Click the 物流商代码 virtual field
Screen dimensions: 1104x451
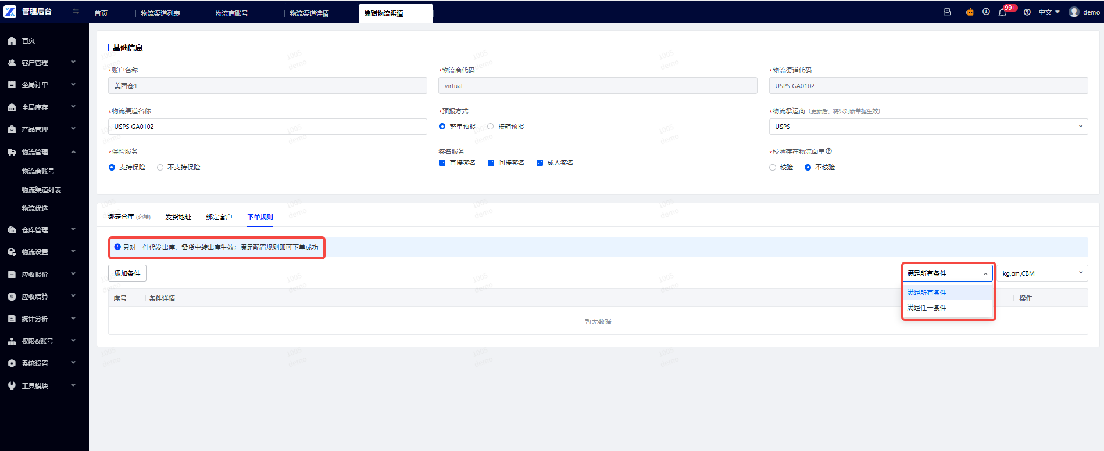[x=598, y=86]
